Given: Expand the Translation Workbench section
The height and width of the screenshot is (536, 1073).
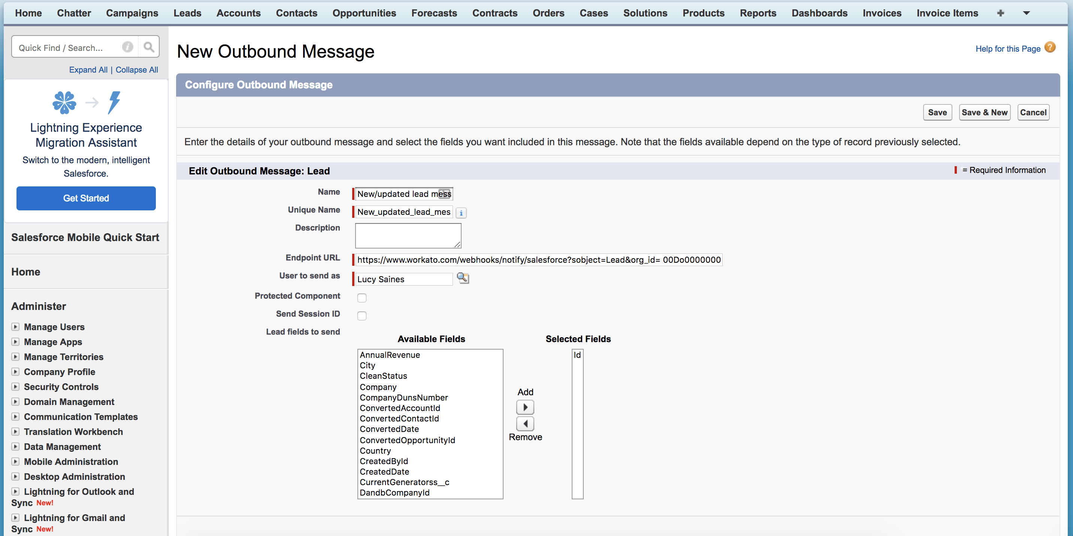Looking at the screenshot, I should pos(15,432).
